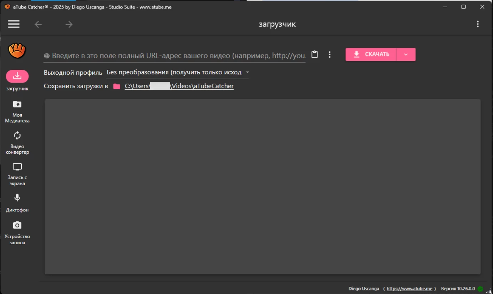Click the aTube Catcher title bar icon
This screenshot has width=493, height=294.
7,7
